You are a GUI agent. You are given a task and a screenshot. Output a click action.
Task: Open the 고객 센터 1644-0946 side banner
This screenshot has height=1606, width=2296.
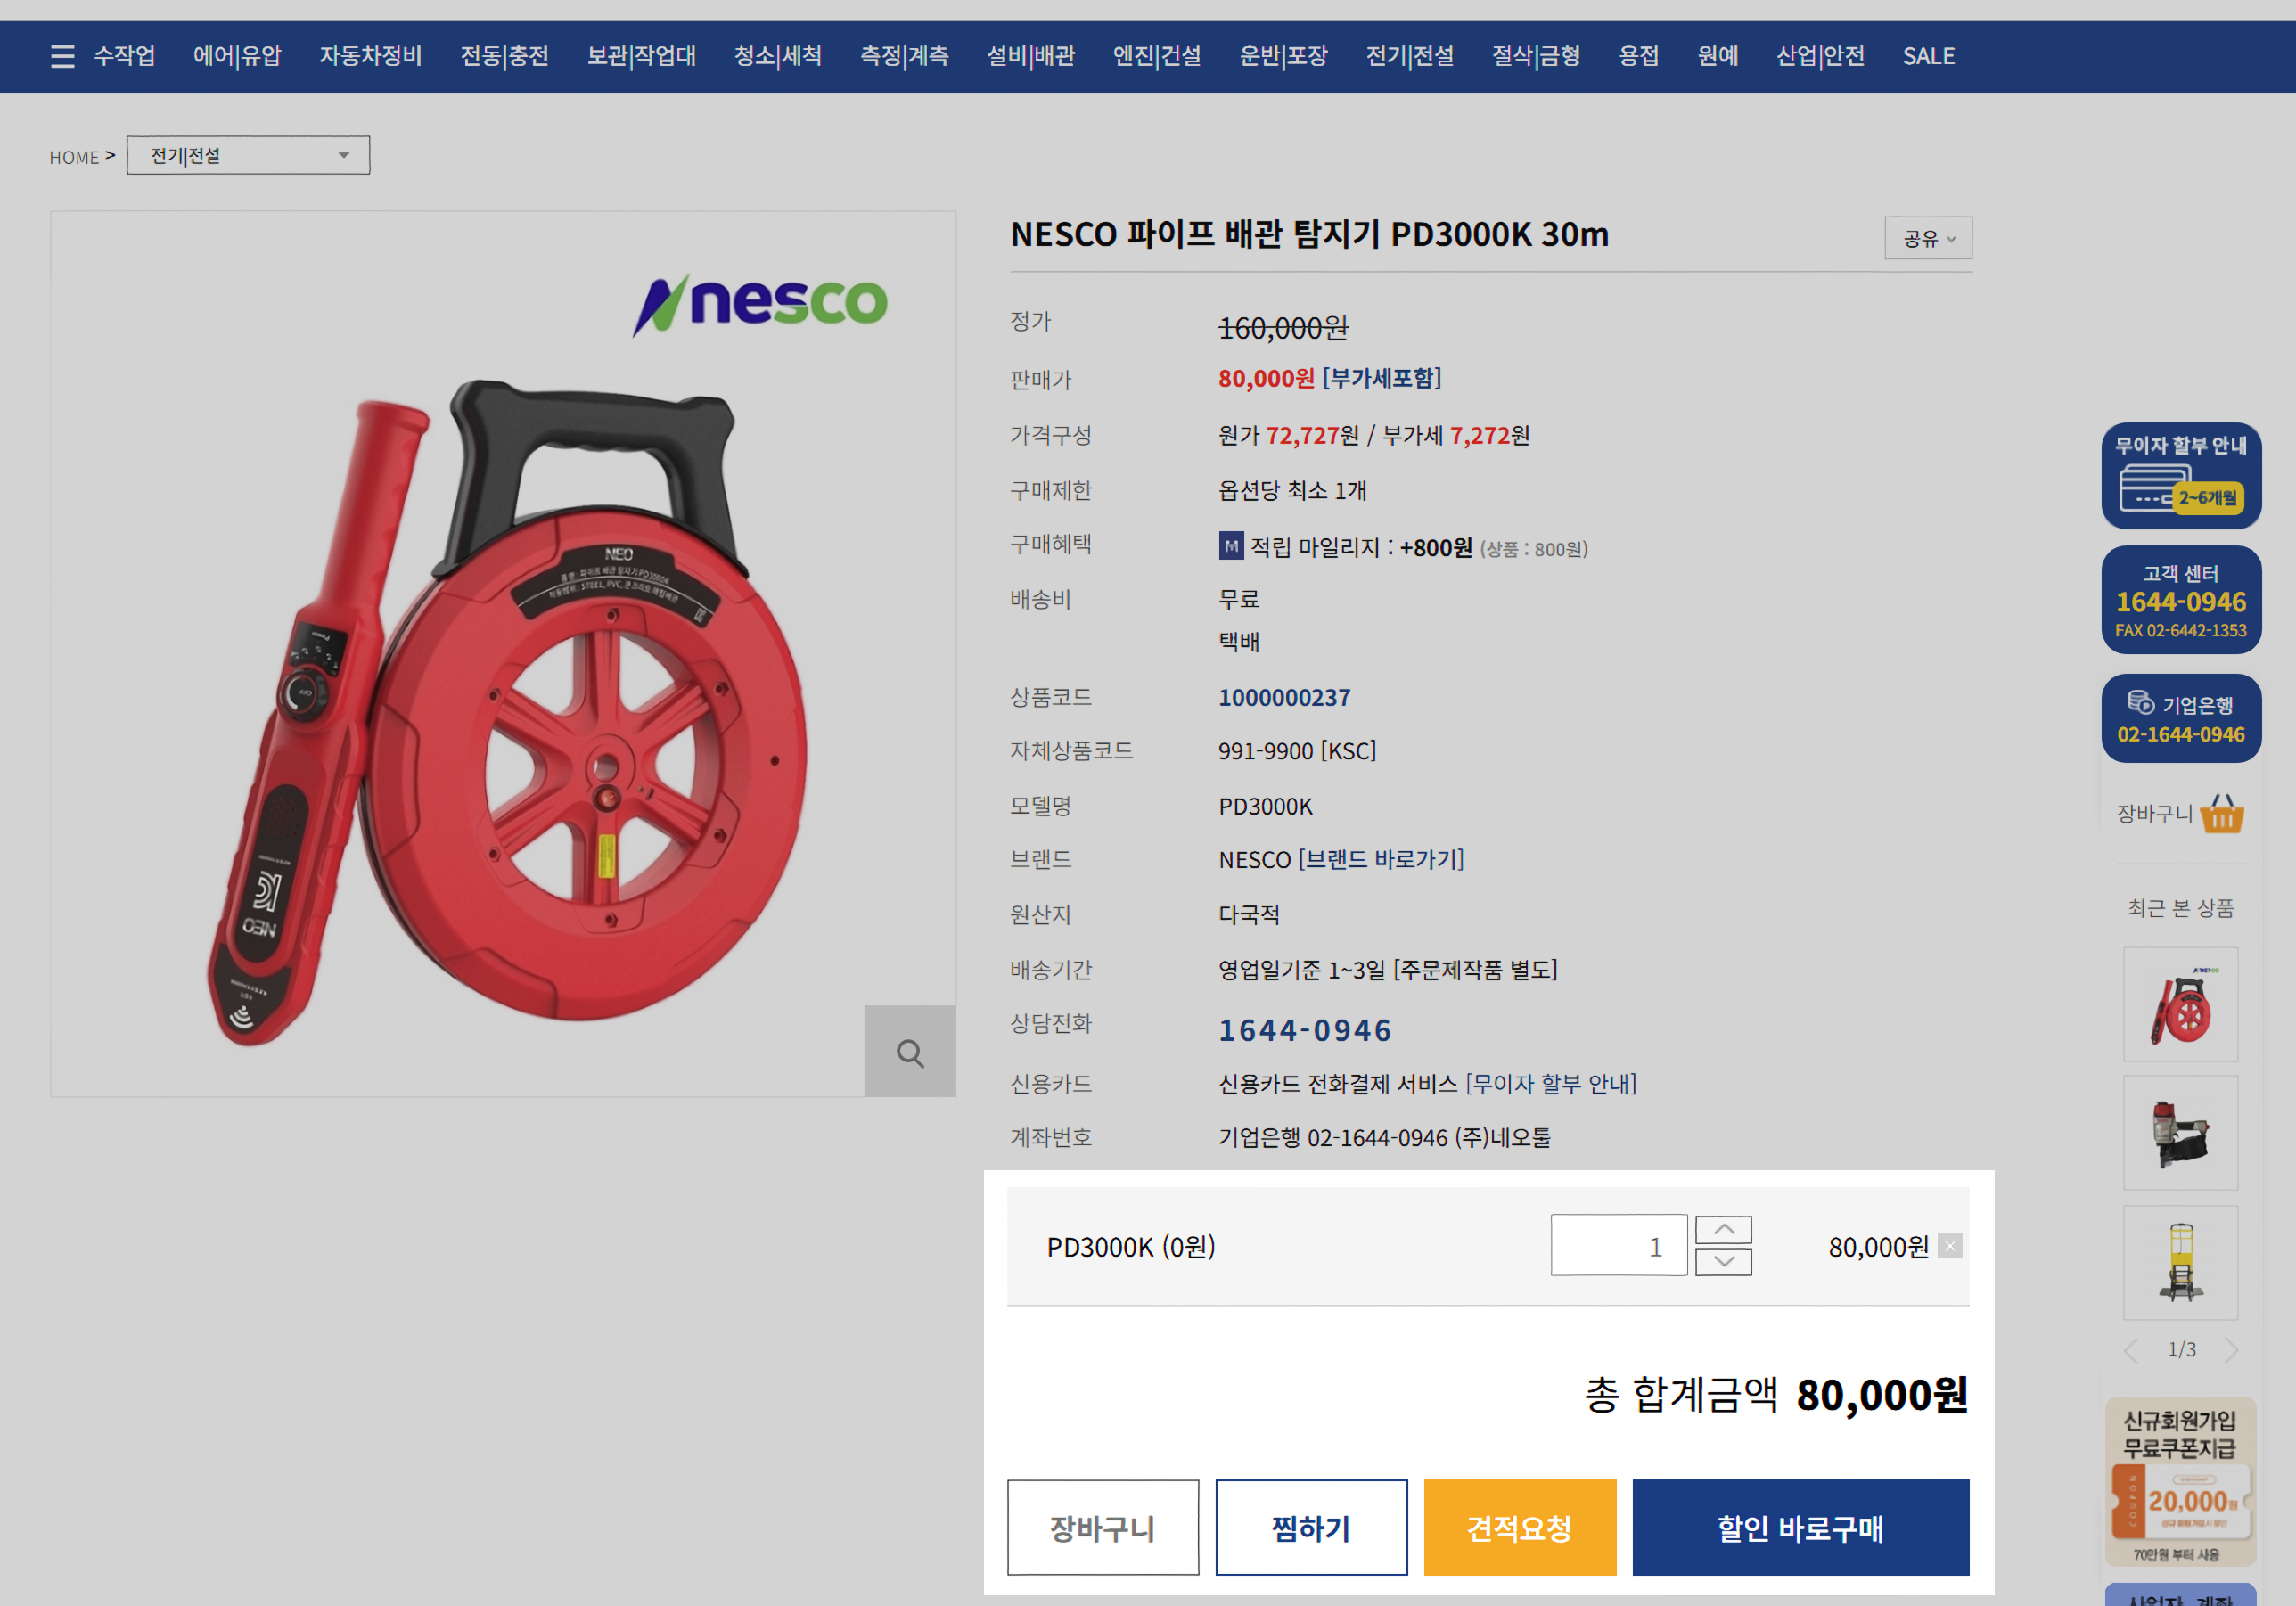pos(2181,600)
